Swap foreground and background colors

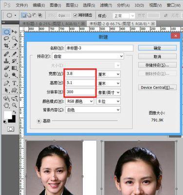pyautogui.click(x=15, y=112)
